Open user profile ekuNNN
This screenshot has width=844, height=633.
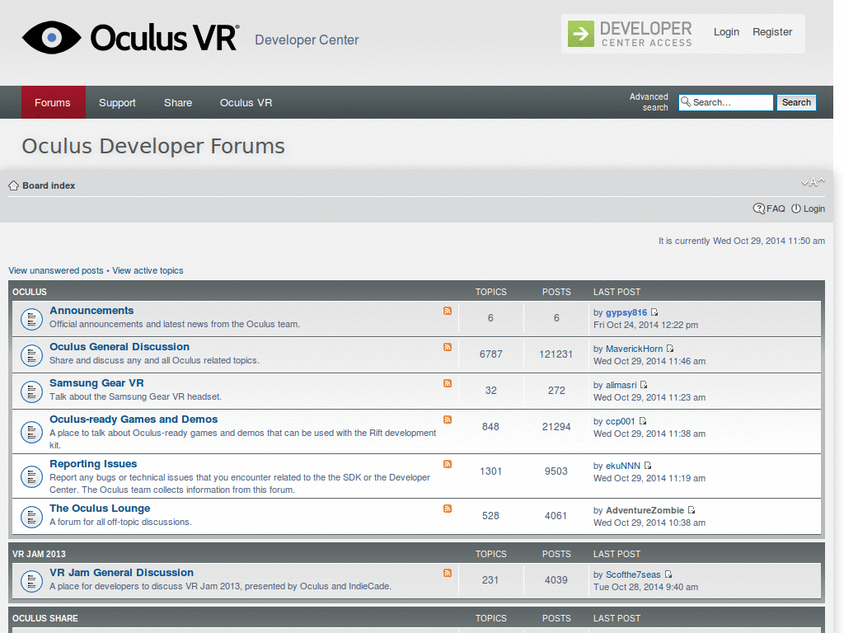pos(623,466)
